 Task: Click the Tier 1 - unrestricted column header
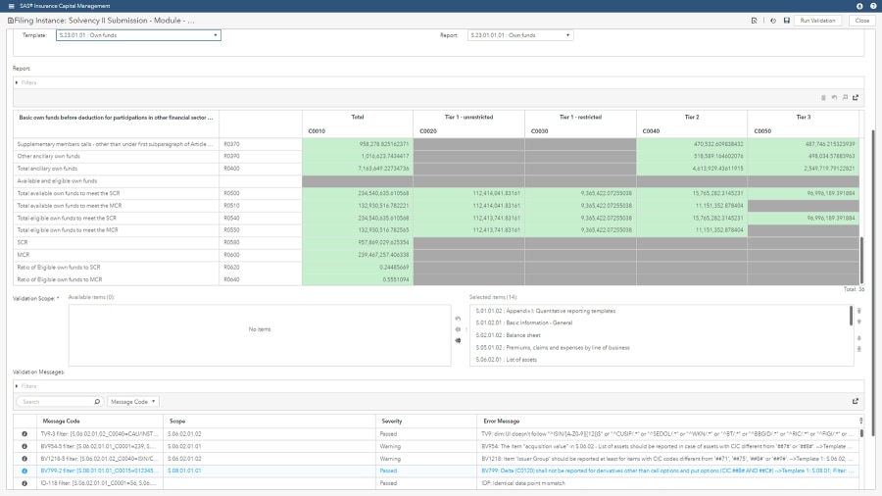(468, 118)
